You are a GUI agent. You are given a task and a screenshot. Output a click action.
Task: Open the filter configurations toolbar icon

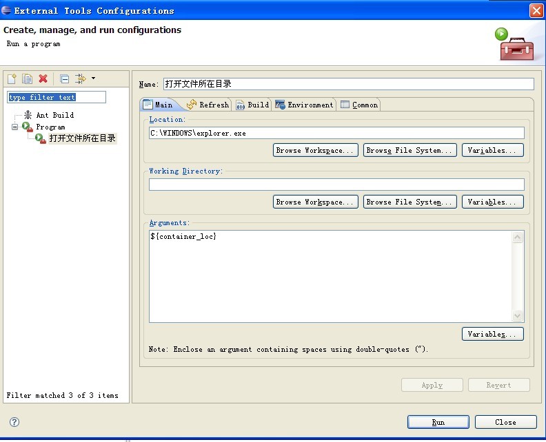click(x=81, y=78)
